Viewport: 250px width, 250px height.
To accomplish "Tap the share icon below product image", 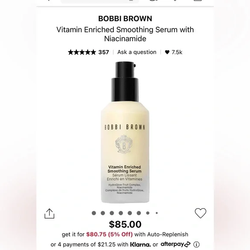I will tap(49, 213).
